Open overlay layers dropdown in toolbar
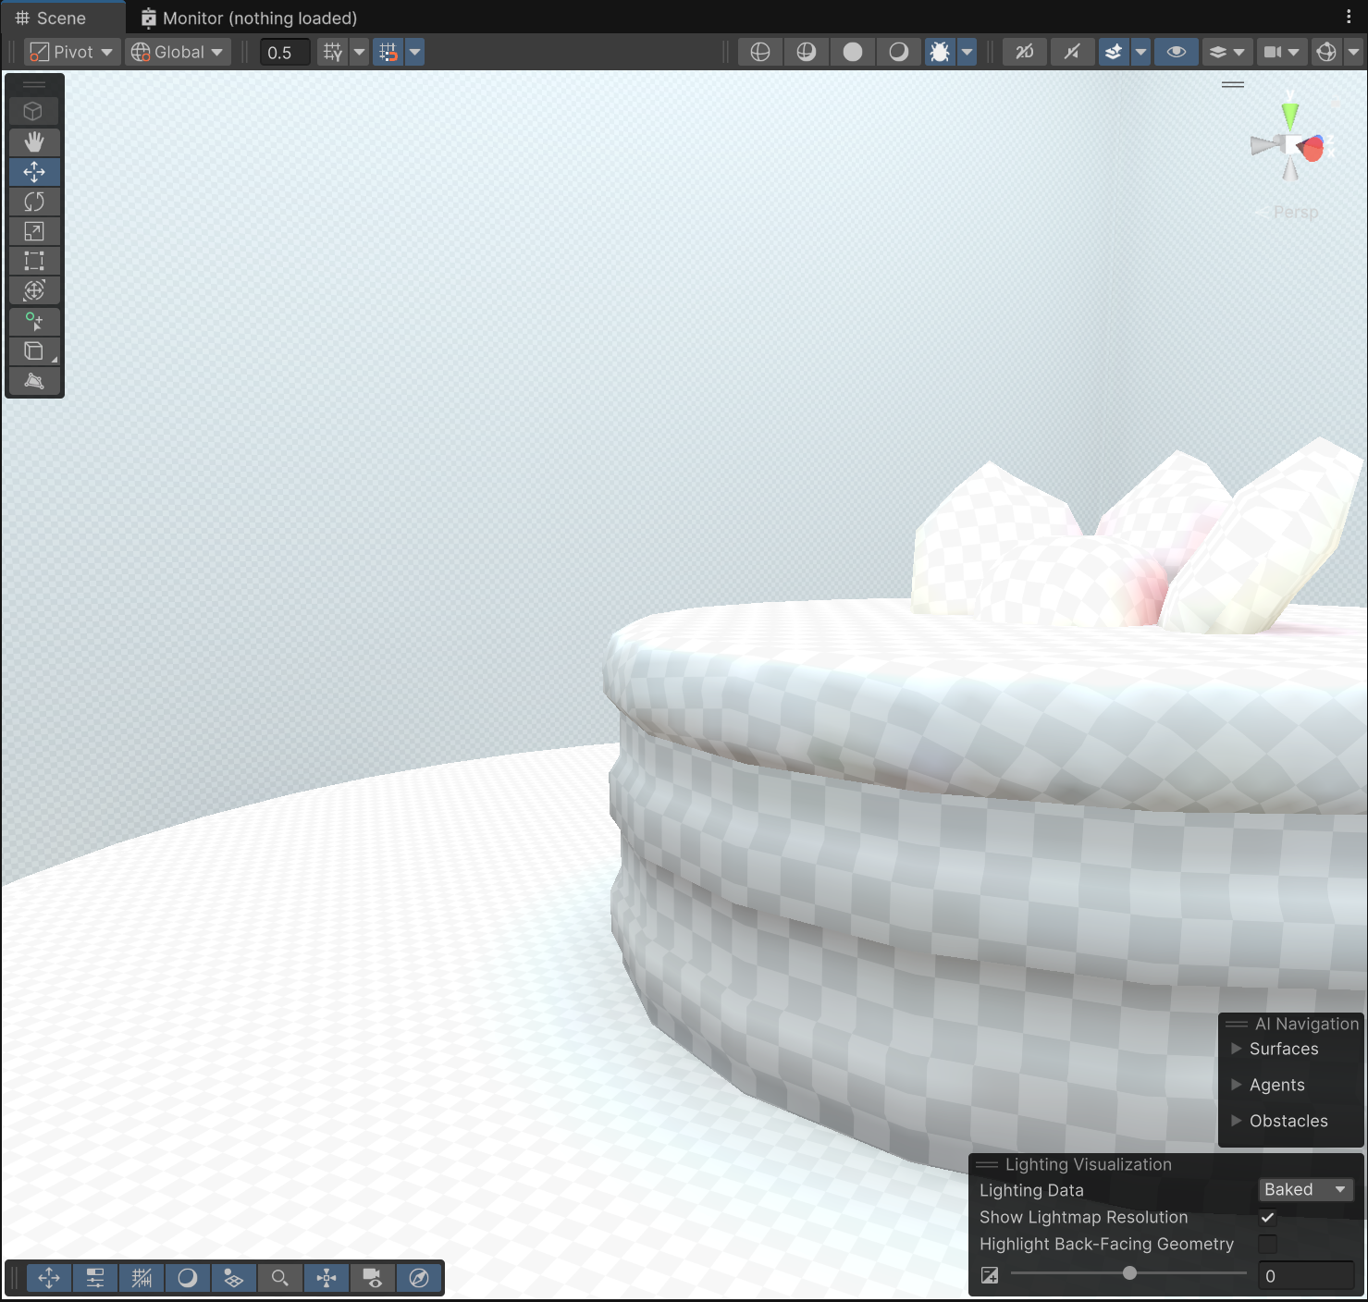This screenshot has height=1302, width=1368. [x=1227, y=52]
